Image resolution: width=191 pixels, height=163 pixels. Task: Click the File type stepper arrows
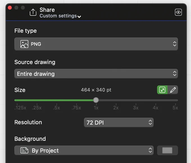[x=175, y=44]
